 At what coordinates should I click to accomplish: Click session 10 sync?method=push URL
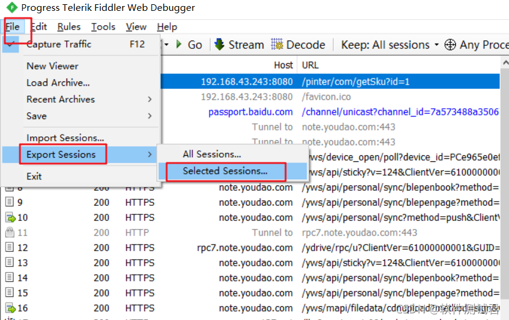tap(400, 217)
